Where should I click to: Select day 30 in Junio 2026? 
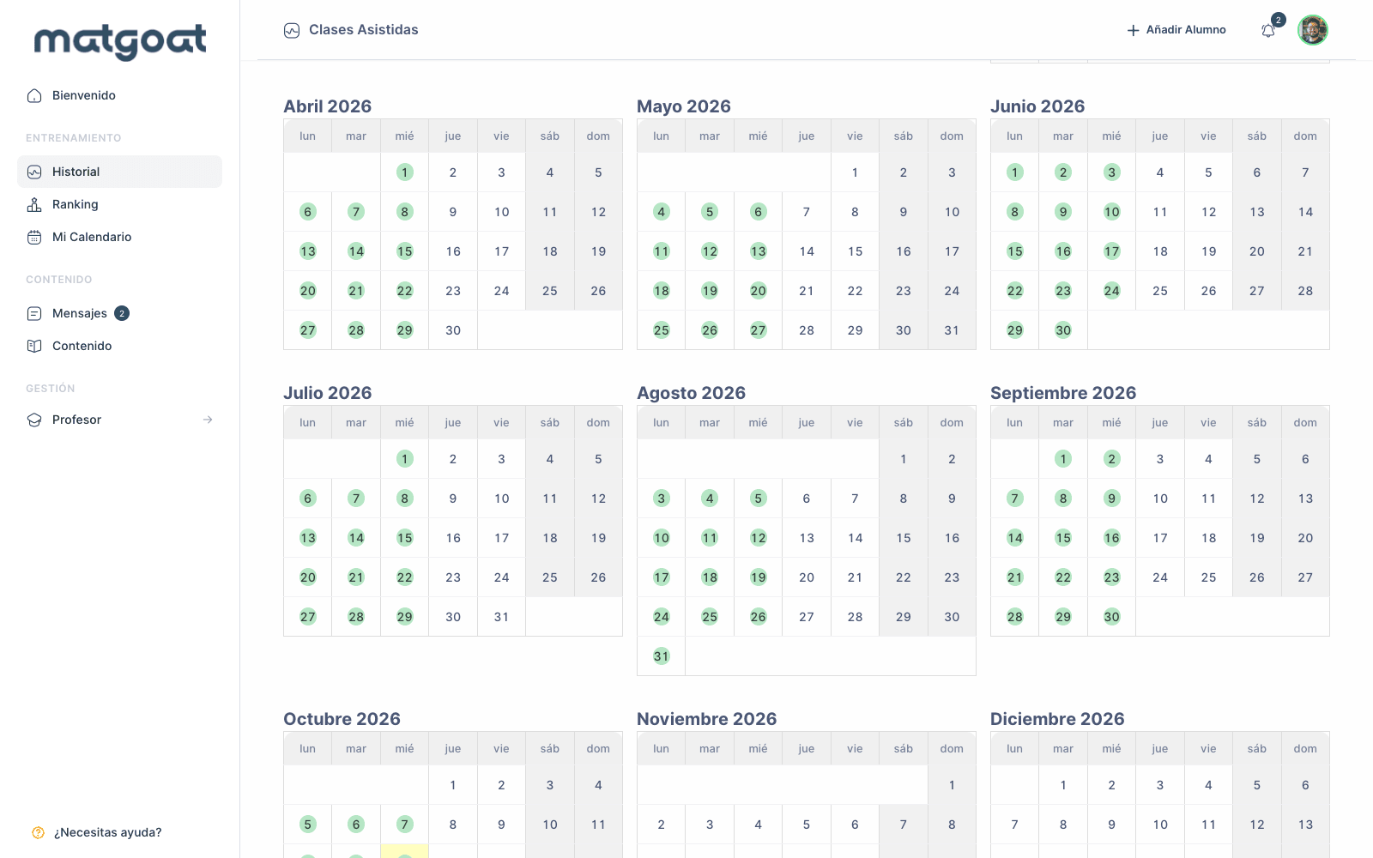[x=1063, y=330]
